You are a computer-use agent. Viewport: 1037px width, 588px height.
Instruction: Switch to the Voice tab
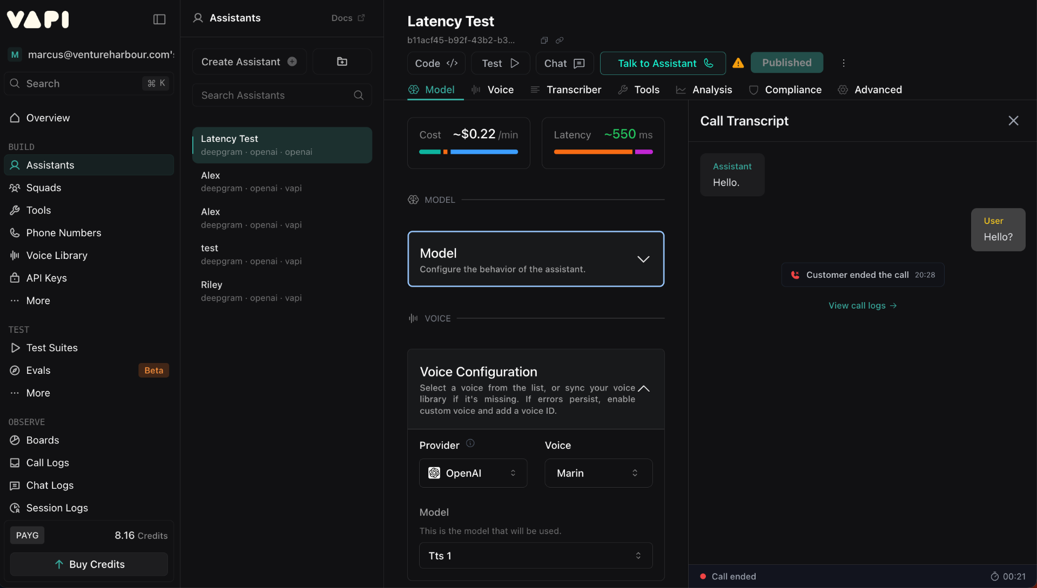(x=493, y=90)
